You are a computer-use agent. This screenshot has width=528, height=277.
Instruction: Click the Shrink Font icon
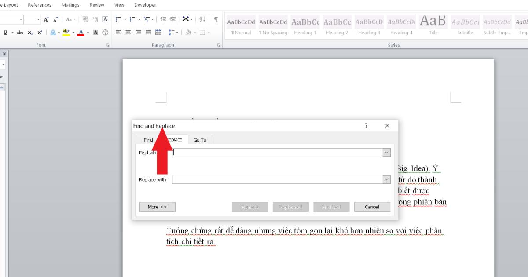pos(55,20)
